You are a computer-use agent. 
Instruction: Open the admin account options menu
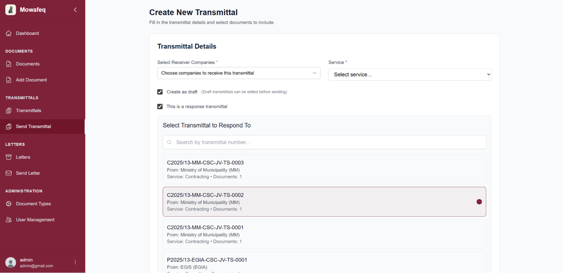point(75,262)
